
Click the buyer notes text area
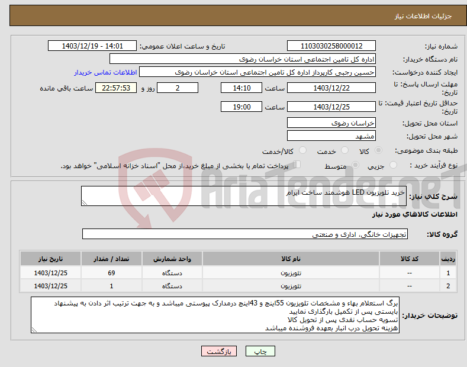pos(215,315)
